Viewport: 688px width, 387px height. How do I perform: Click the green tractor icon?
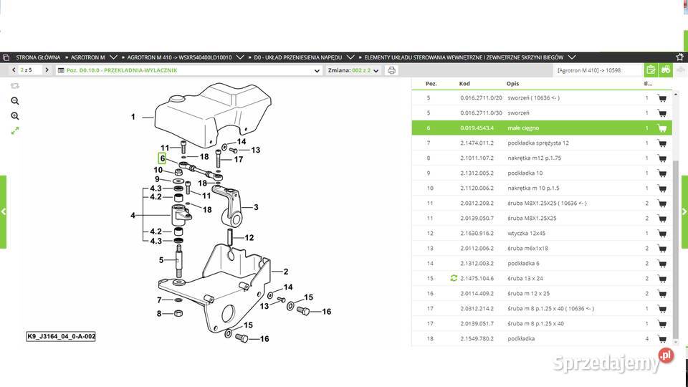click(665, 70)
